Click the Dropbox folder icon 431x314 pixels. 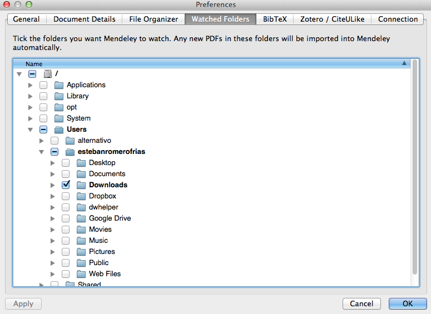click(x=81, y=196)
